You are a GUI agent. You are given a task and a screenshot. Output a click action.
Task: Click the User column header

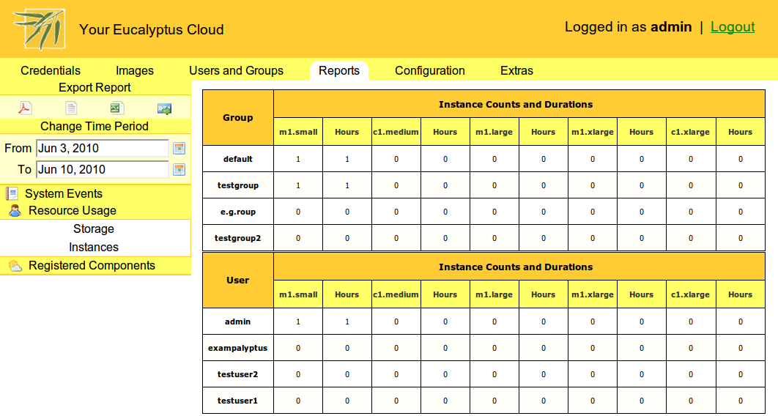tap(237, 281)
